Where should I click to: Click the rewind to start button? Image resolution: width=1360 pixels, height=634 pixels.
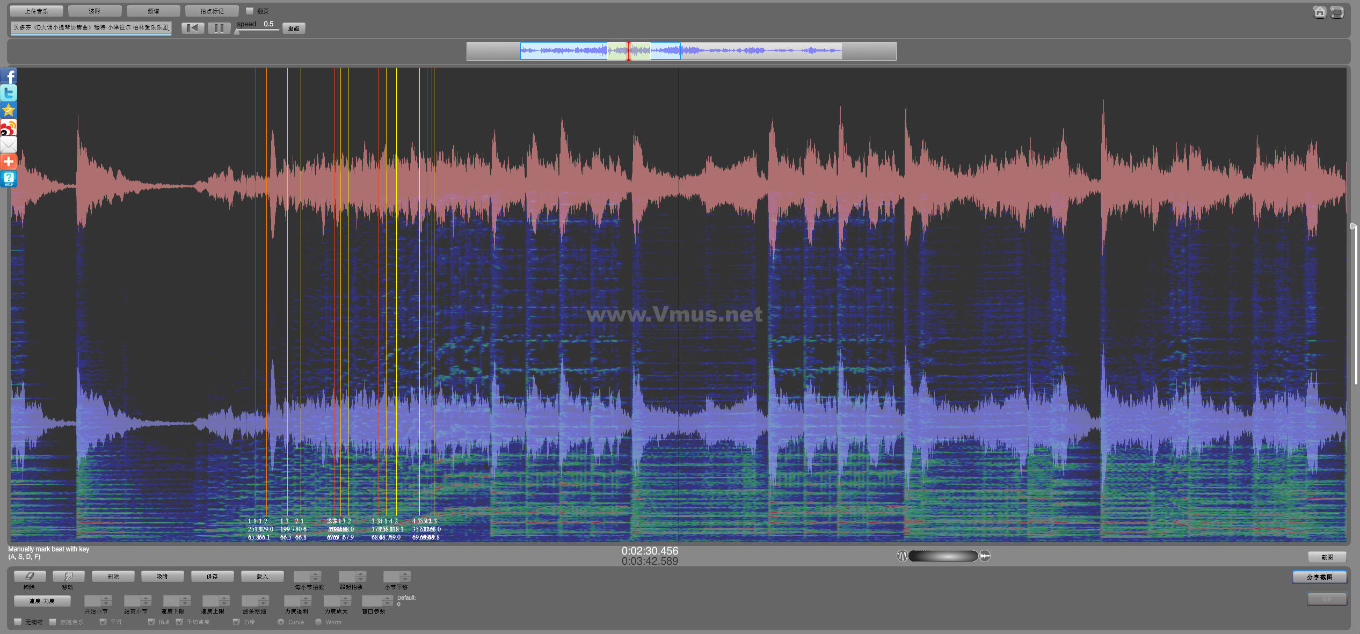[192, 28]
